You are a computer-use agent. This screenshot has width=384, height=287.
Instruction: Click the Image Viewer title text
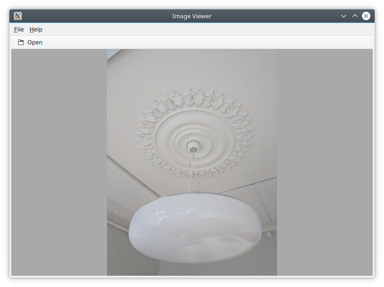192,16
